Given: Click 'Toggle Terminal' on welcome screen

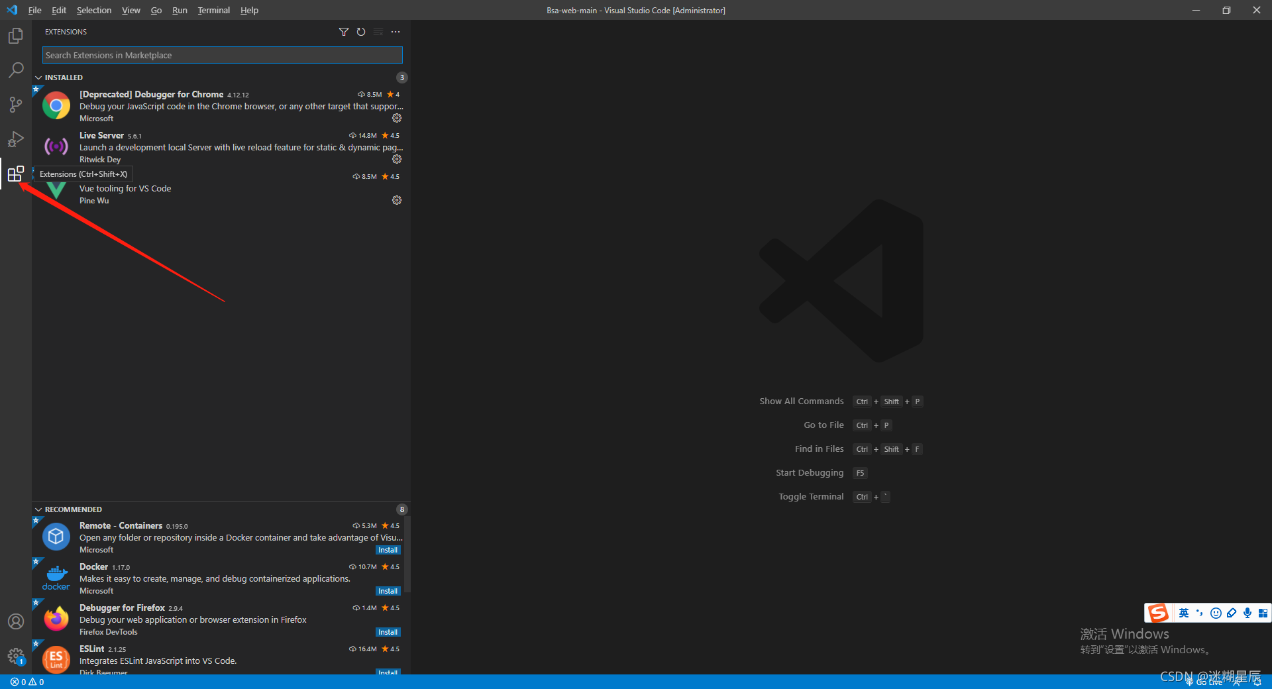Looking at the screenshot, I should [811, 497].
